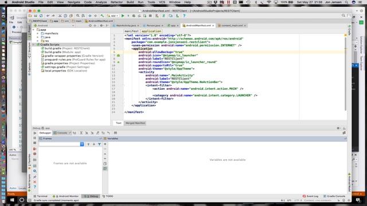This screenshot has width=367, height=206.
Task: Select local.properties in the project tree
Action: (64, 71)
